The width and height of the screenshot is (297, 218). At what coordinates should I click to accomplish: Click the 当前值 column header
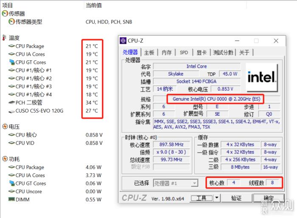(94, 6)
